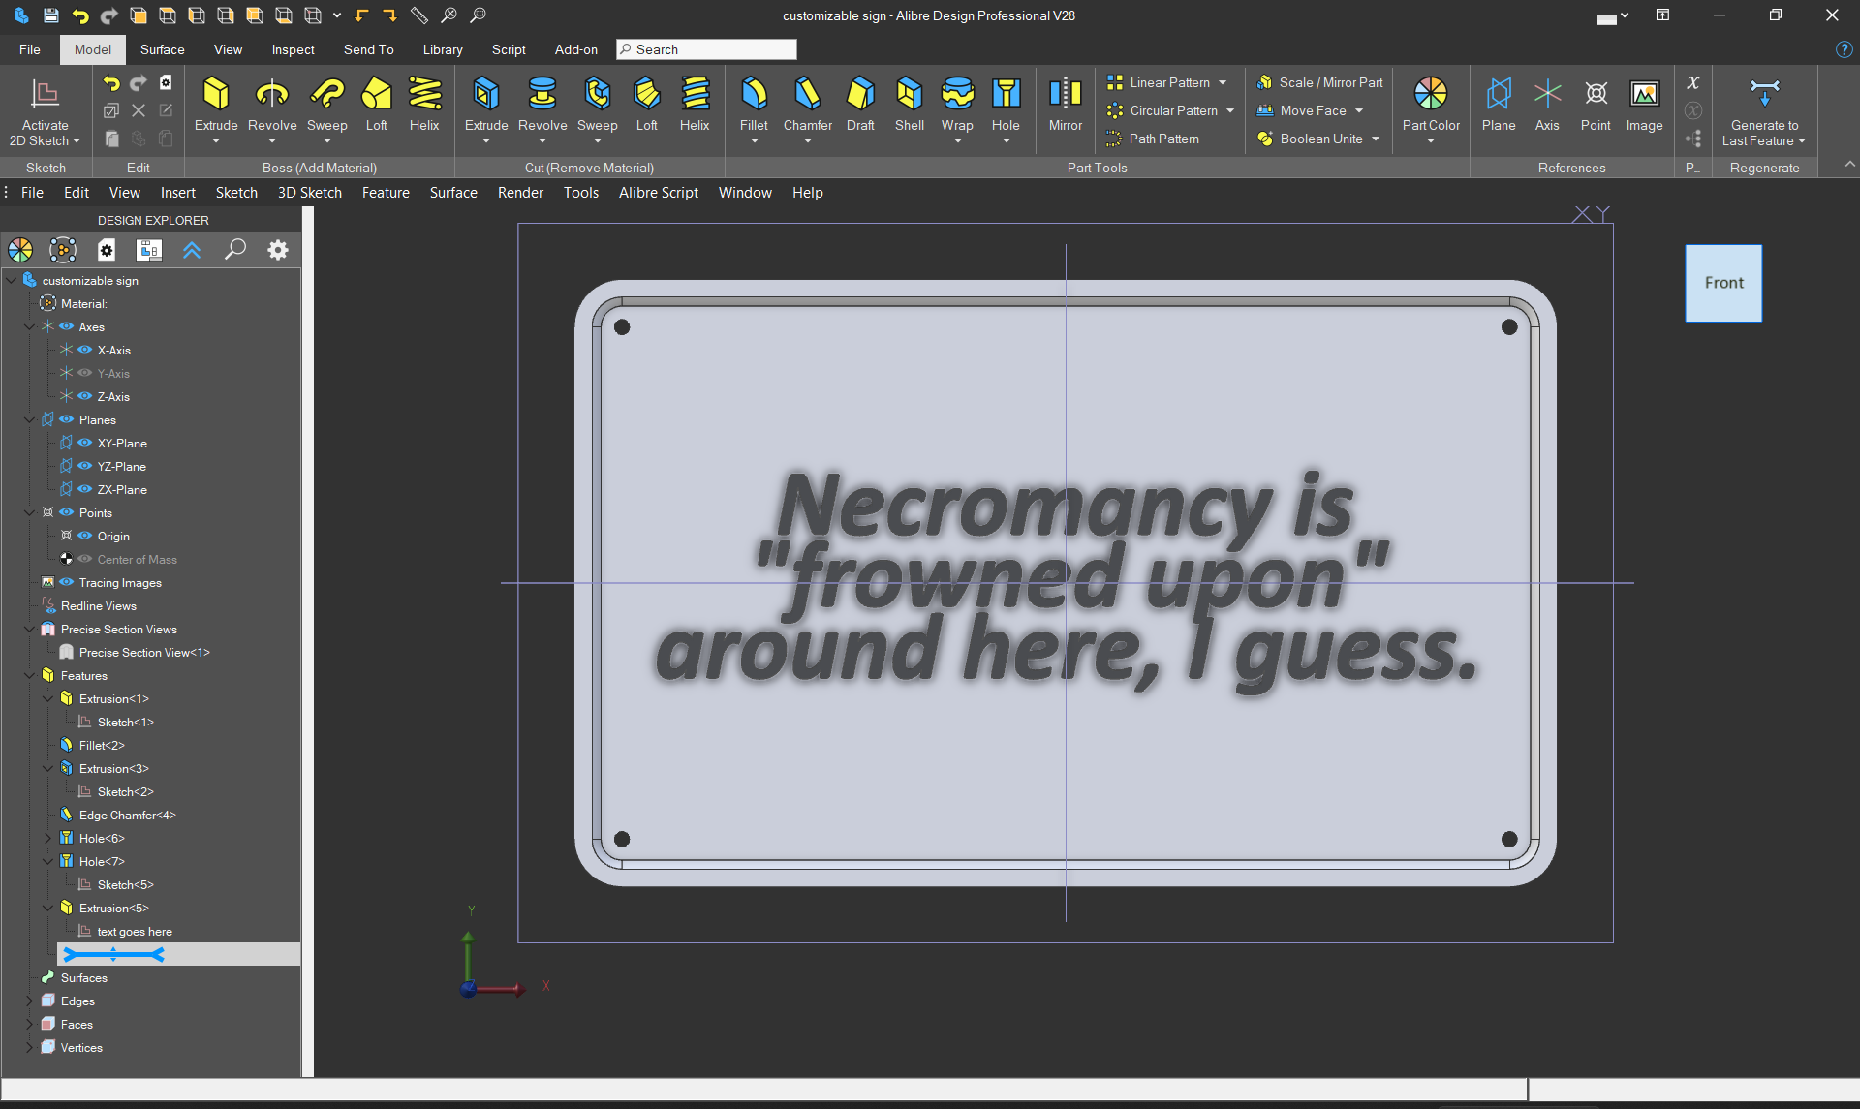This screenshot has height=1109, width=1860.
Task: Switch to the Surface ribbon tab
Action: tap(162, 49)
